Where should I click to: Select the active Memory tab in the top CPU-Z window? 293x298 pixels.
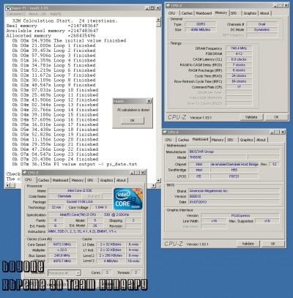(221, 12)
